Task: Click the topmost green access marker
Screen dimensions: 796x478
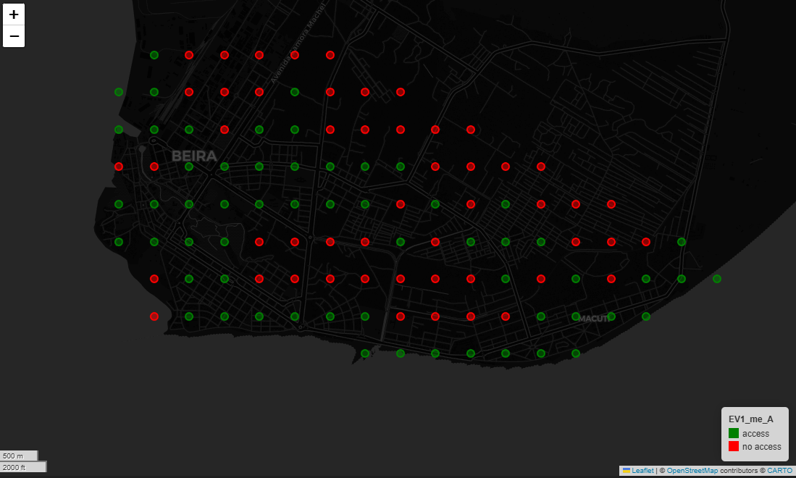Action: 154,54
